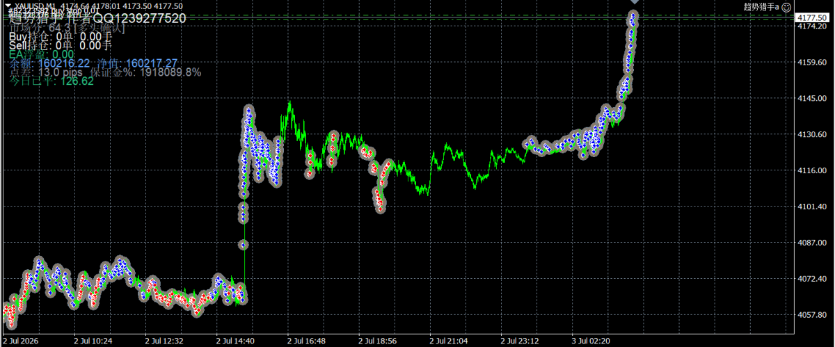Click the time label 2 Jul 18:56
The width and height of the screenshot is (835, 347).
click(x=379, y=341)
